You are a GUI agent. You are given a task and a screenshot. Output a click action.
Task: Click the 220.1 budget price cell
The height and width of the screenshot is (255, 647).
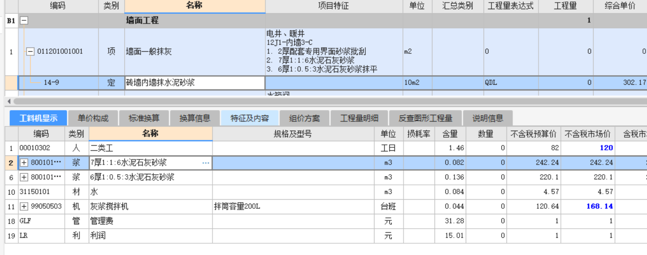(x=534, y=177)
